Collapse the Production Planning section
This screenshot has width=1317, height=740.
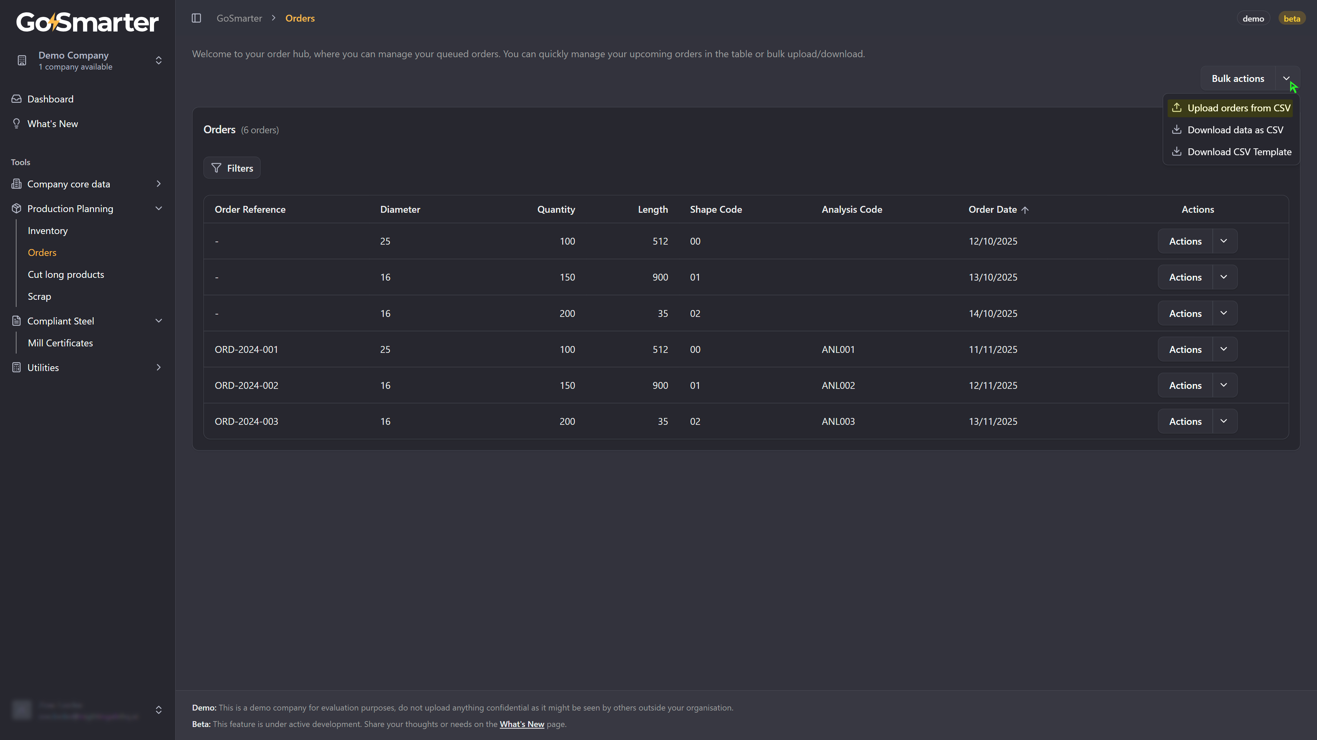[x=158, y=208]
